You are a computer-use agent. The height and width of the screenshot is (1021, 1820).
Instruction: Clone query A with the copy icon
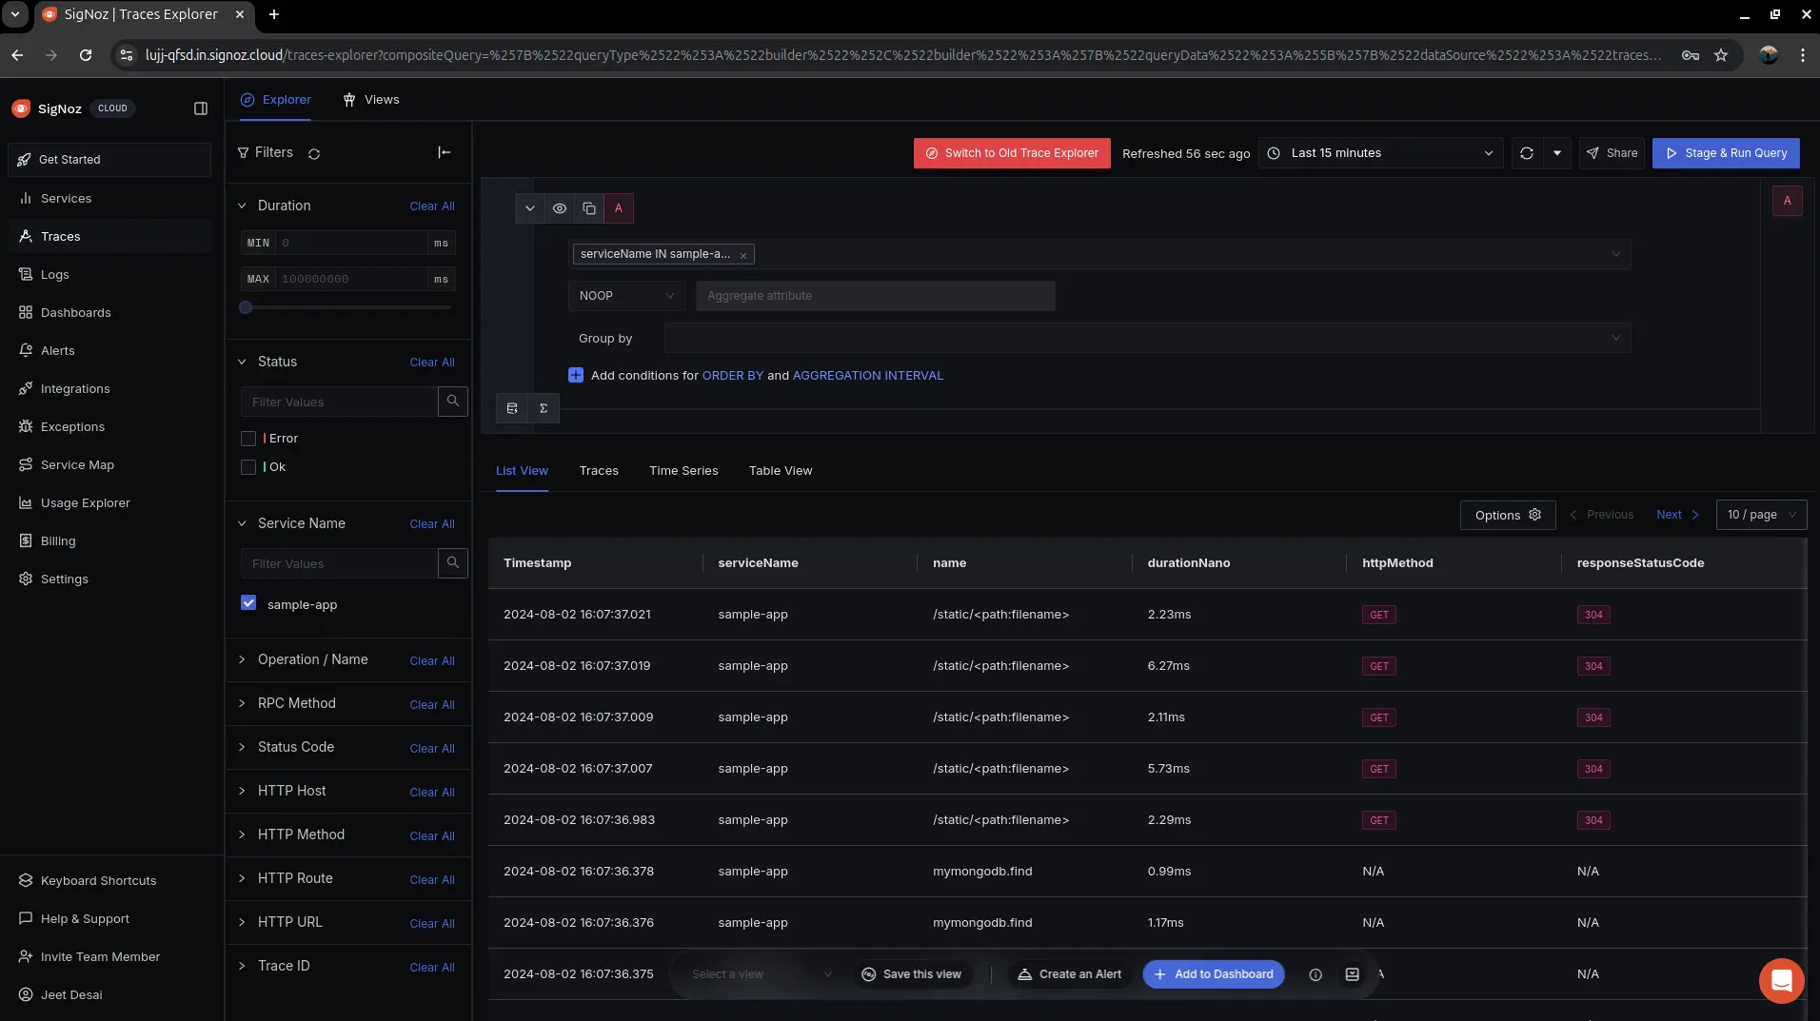(x=589, y=208)
